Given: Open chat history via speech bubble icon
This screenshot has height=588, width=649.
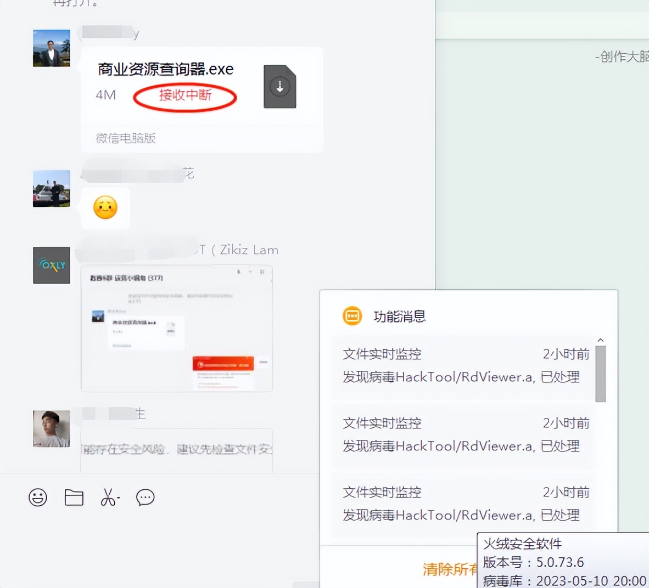Looking at the screenshot, I should point(145,497).
